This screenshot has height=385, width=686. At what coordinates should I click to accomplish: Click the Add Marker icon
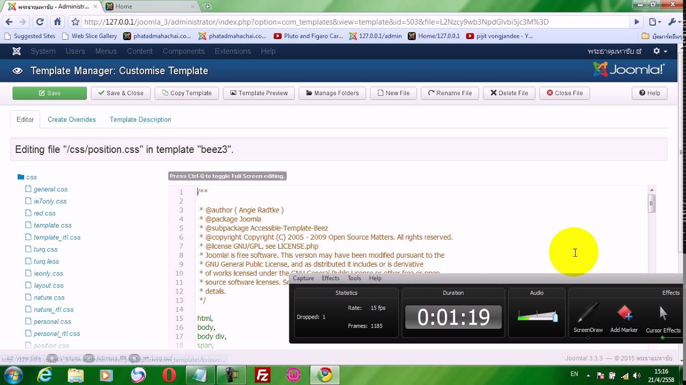(x=624, y=313)
